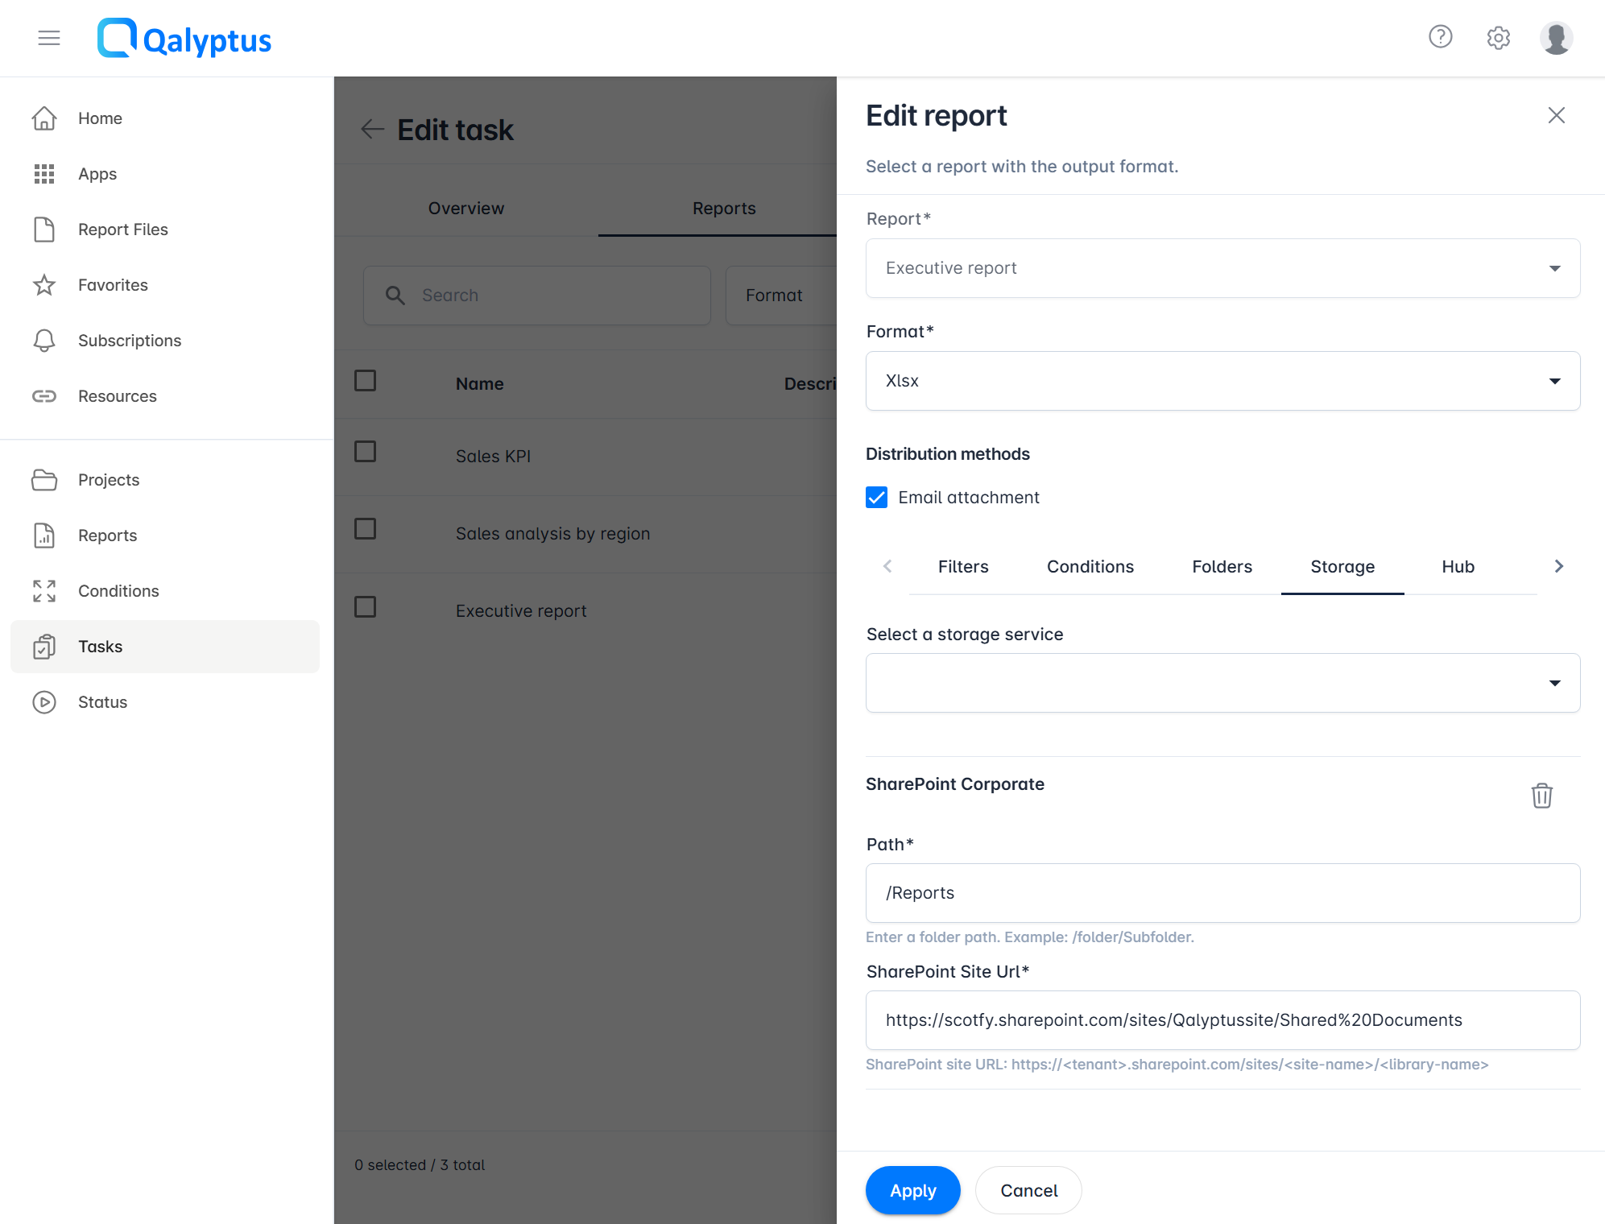
Task: Open the help icon
Action: (1440, 37)
